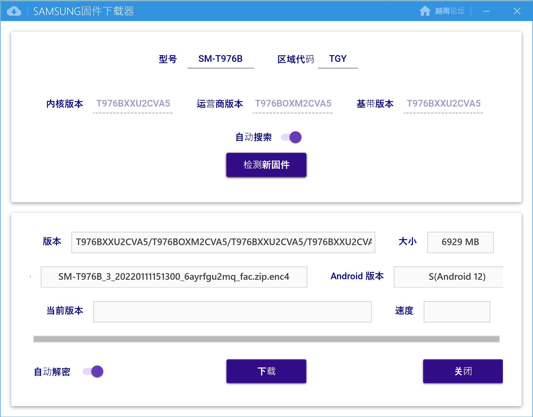Click the 基带版本 label
This screenshot has width=533, height=417.
[375, 104]
